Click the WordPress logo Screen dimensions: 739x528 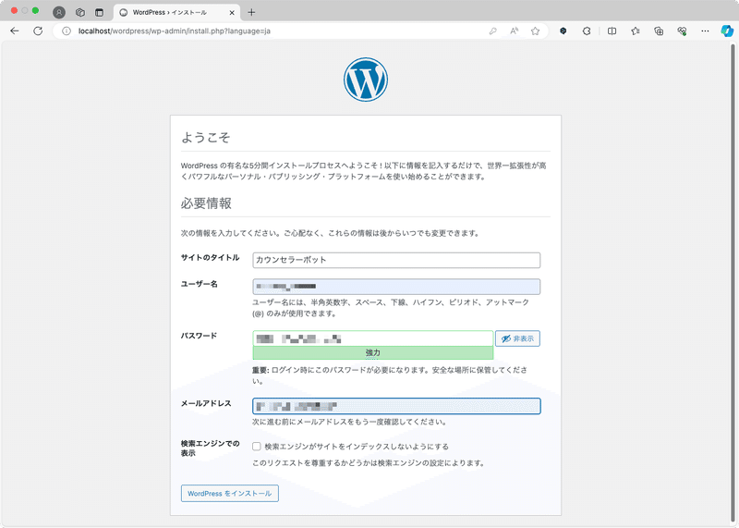(x=366, y=80)
